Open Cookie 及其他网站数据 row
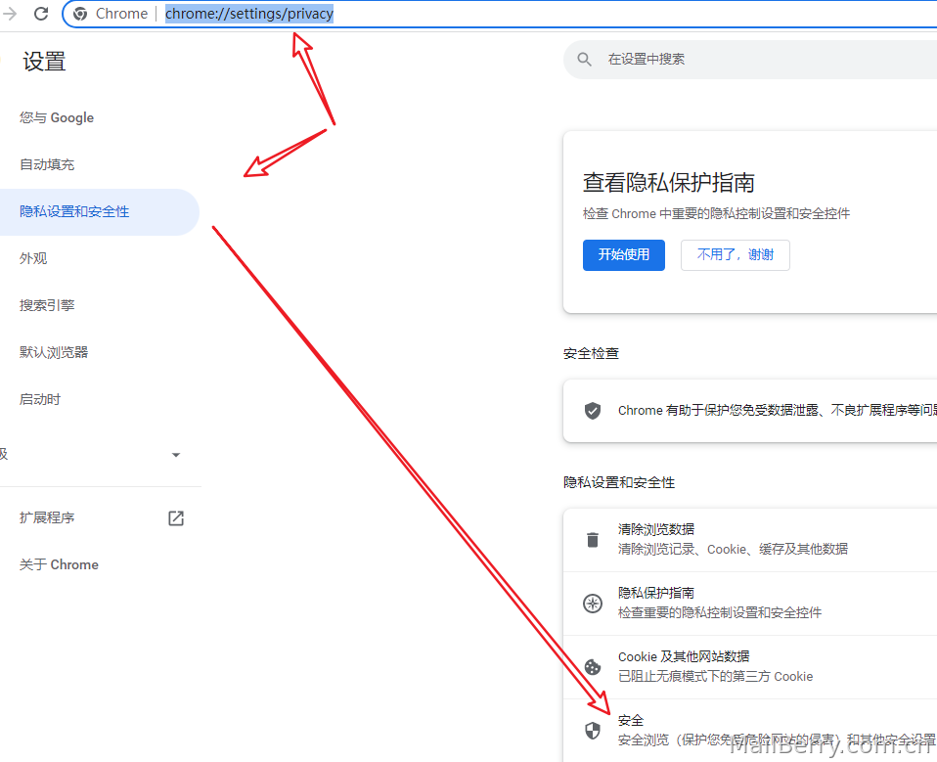 (750, 667)
